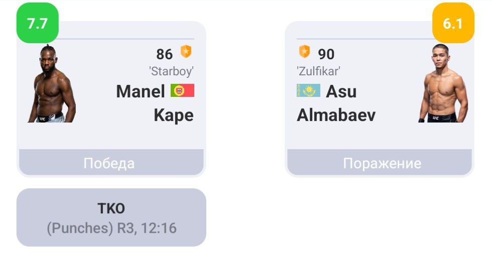The width and height of the screenshot is (492, 254).
Task: Open Asu Almabaev's fighter photo
Action: [x=443, y=84]
